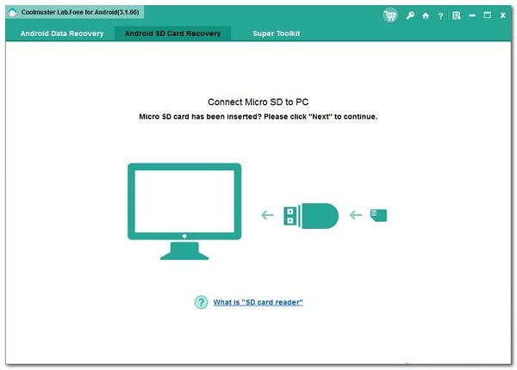517x370 pixels.
Task: Open help via the question mark icon
Action: point(440,15)
